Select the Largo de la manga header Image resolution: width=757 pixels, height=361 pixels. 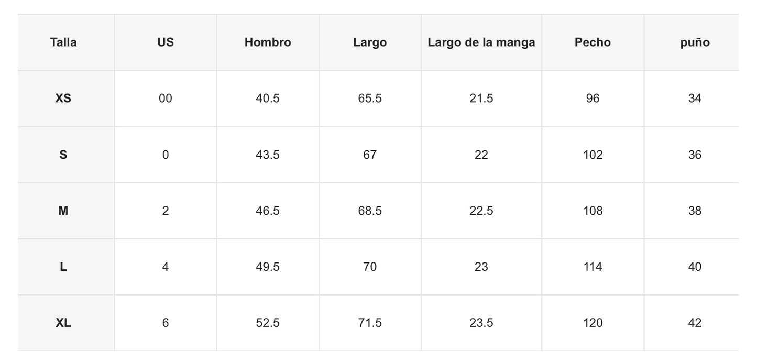coord(481,42)
